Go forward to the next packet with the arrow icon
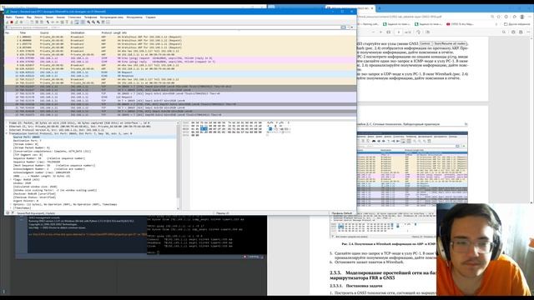 (58, 22)
